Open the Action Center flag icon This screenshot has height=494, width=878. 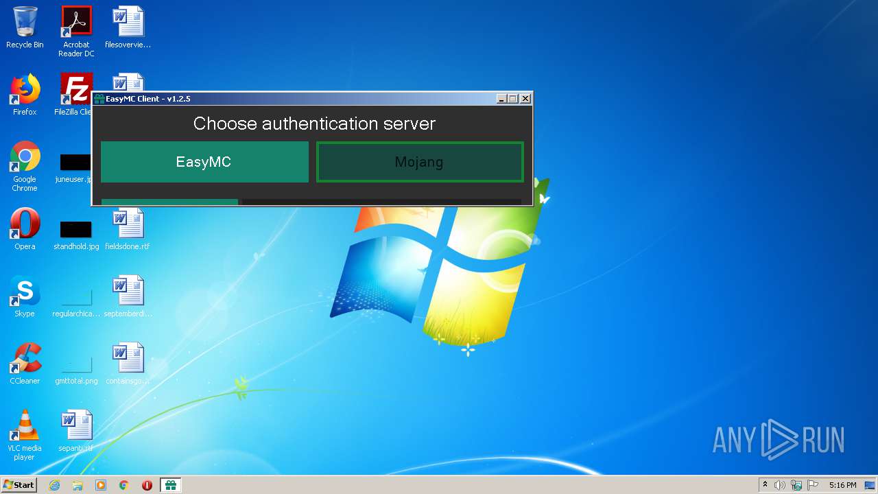(x=814, y=485)
